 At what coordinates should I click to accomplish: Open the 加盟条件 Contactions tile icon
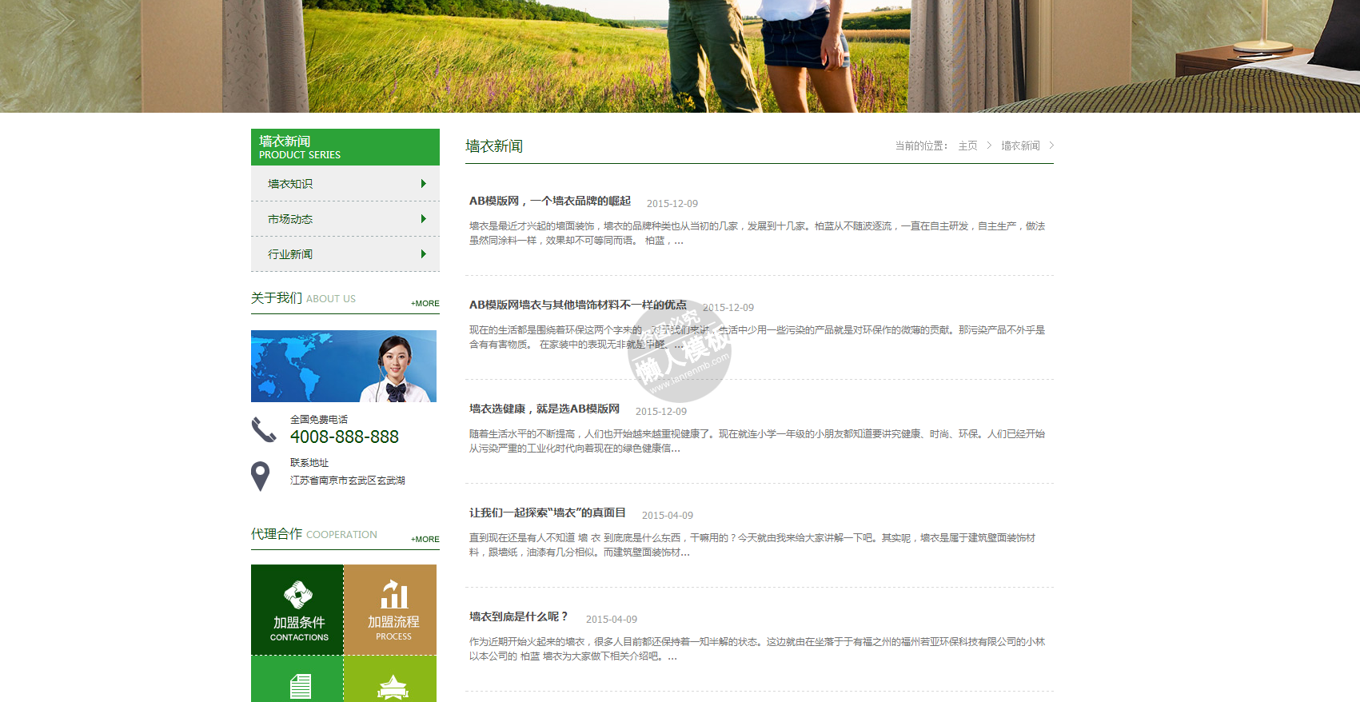[298, 595]
